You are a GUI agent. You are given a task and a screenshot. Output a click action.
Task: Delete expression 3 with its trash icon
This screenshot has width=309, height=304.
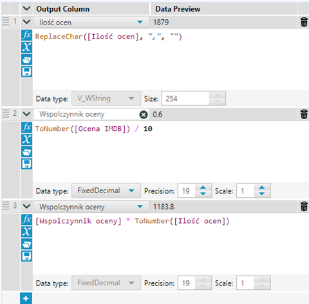click(304, 206)
